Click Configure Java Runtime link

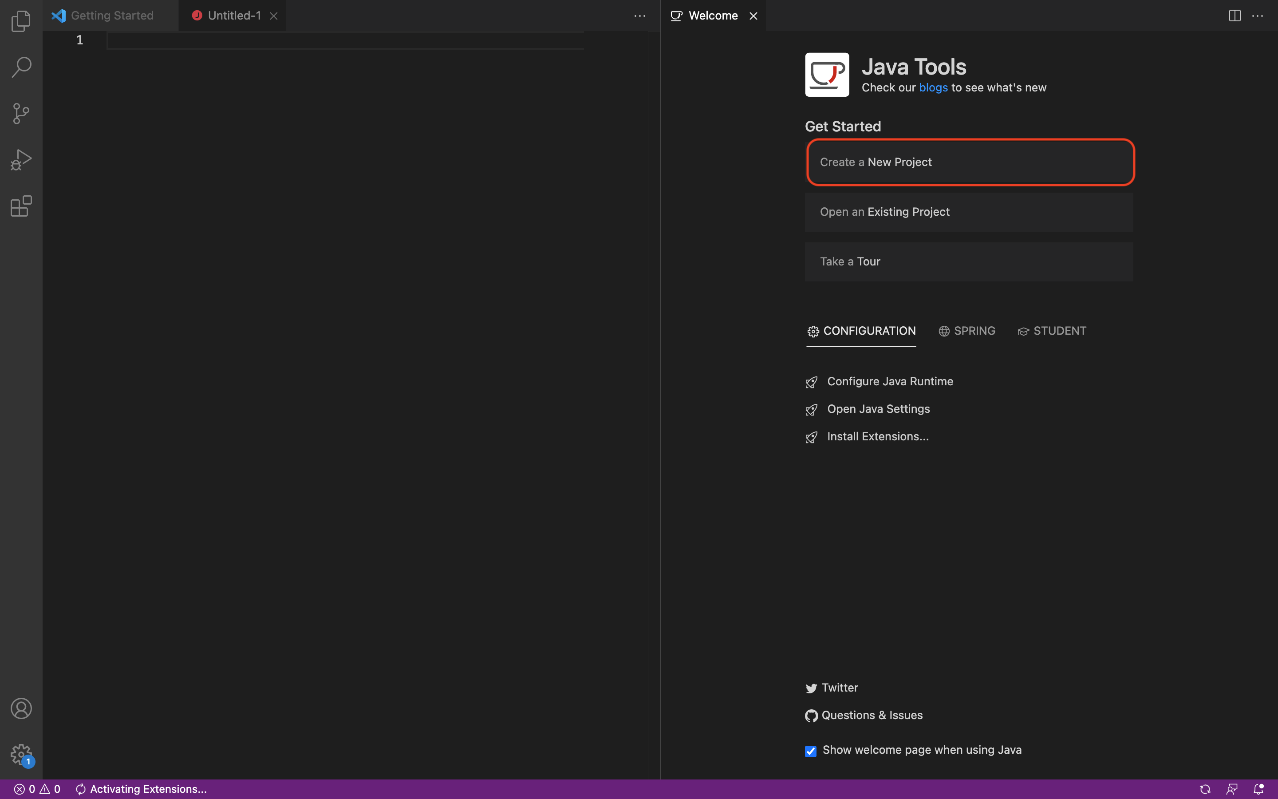[890, 382]
